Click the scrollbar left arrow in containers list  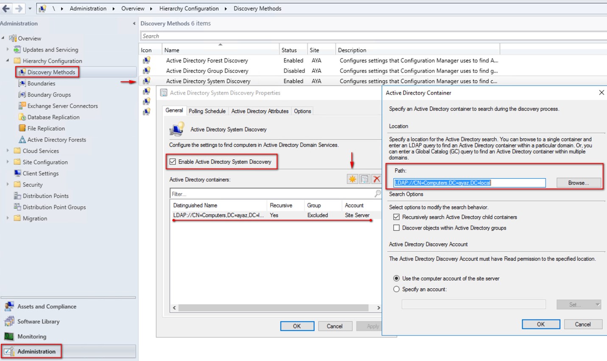point(174,308)
